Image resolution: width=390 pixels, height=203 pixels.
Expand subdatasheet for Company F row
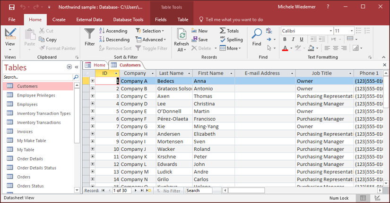point(92,119)
